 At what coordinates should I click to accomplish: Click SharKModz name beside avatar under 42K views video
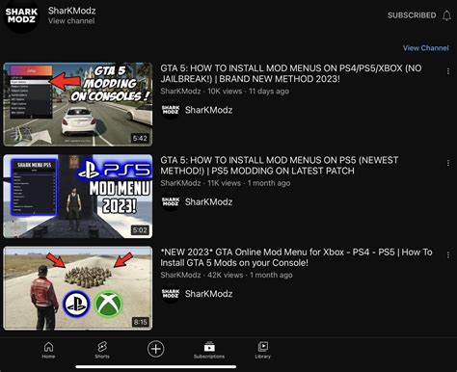click(208, 294)
